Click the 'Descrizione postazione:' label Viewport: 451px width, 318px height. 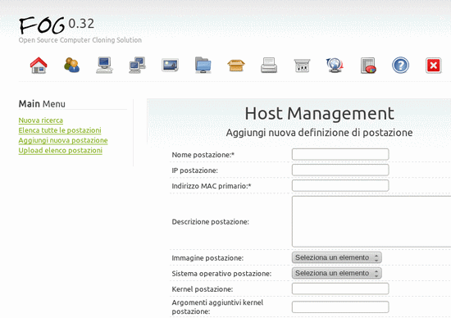click(210, 221)
